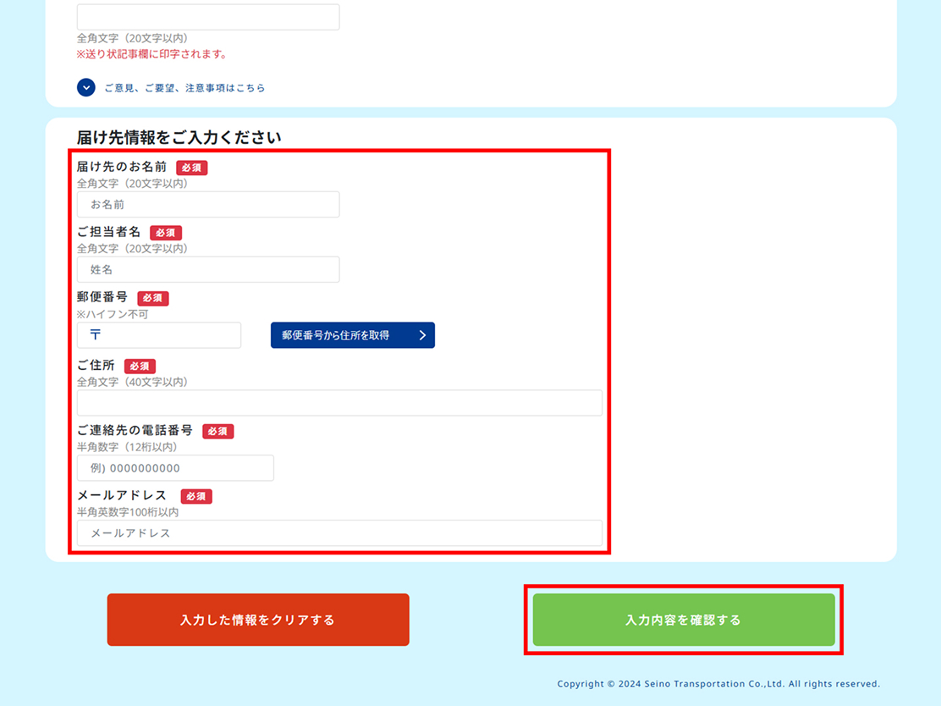Click the 半角数字（12桁以内） hint text
This screenshot has height=706, width=941.
point(127,447)
